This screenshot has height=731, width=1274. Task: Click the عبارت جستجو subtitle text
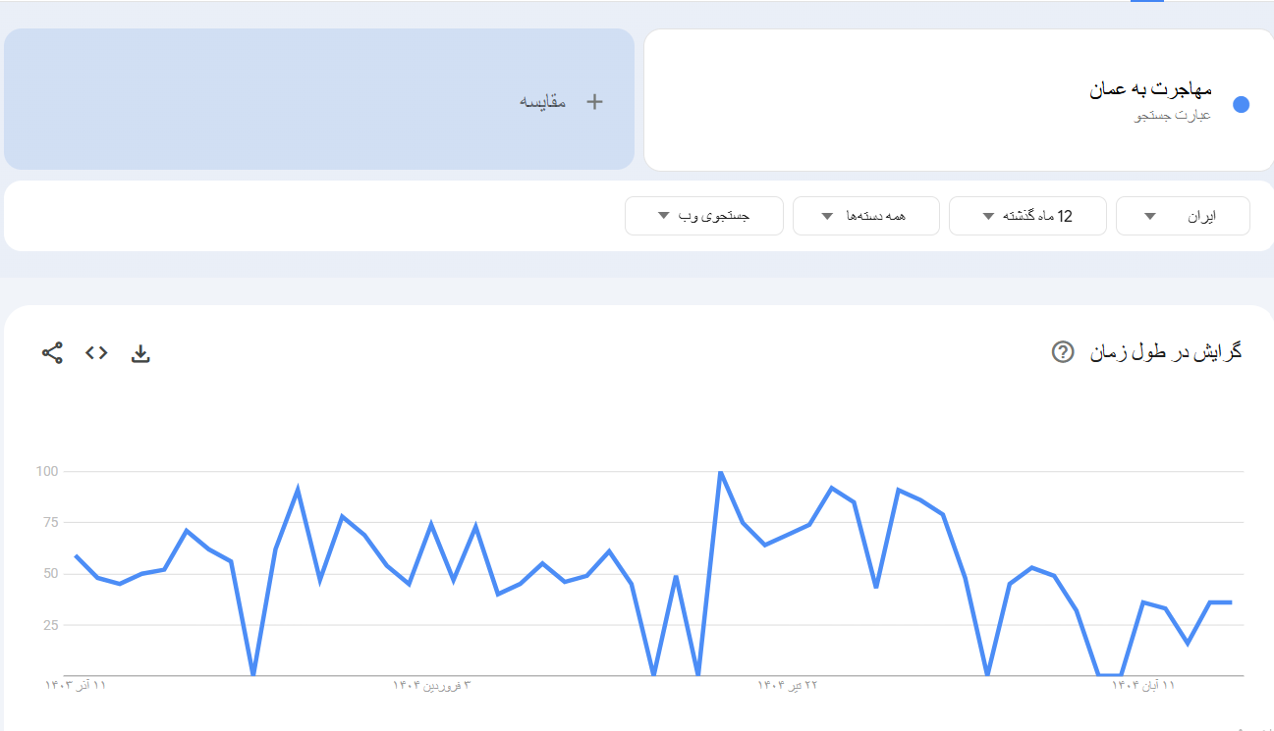1173,116
